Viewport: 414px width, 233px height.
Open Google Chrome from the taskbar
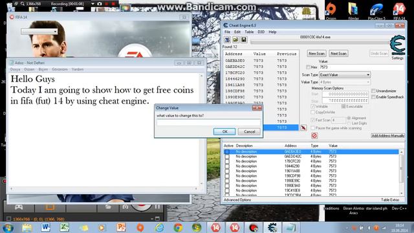click(178, 227)
